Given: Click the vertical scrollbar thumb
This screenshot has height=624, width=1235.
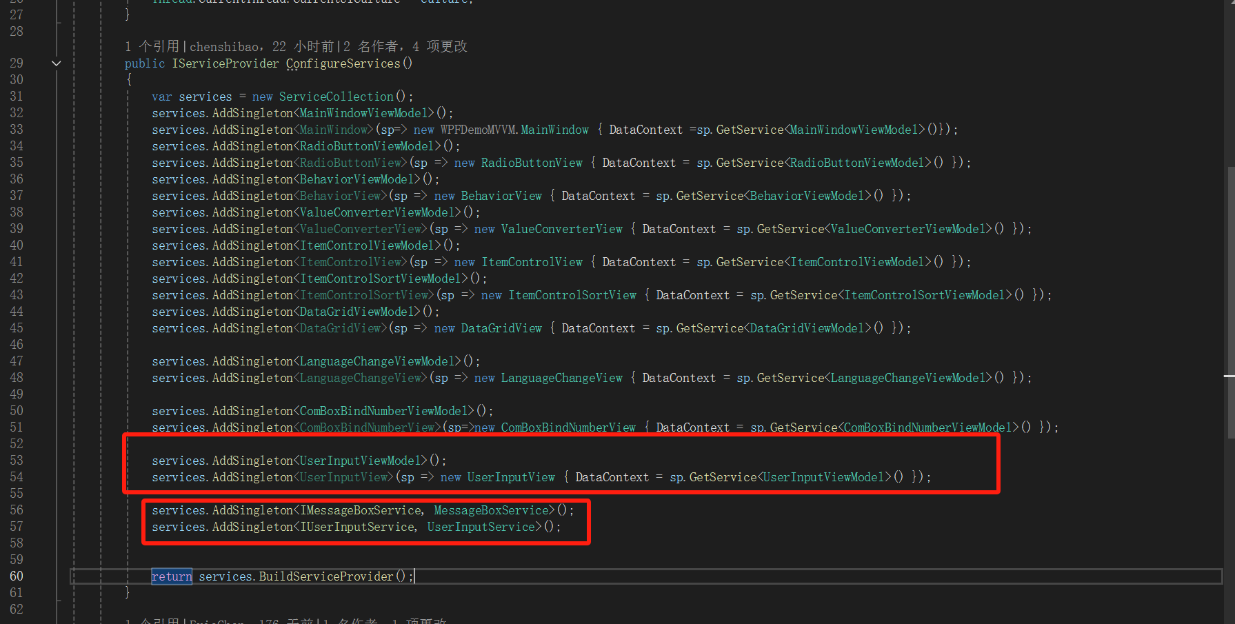Looking at the screenshot, I should coord(1231,302).
